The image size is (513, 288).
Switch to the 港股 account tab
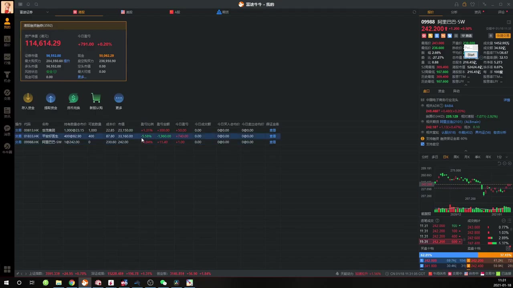(x=79, y=12)
